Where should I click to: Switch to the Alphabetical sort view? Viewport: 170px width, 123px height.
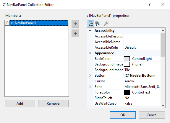[x=98, y=24]
